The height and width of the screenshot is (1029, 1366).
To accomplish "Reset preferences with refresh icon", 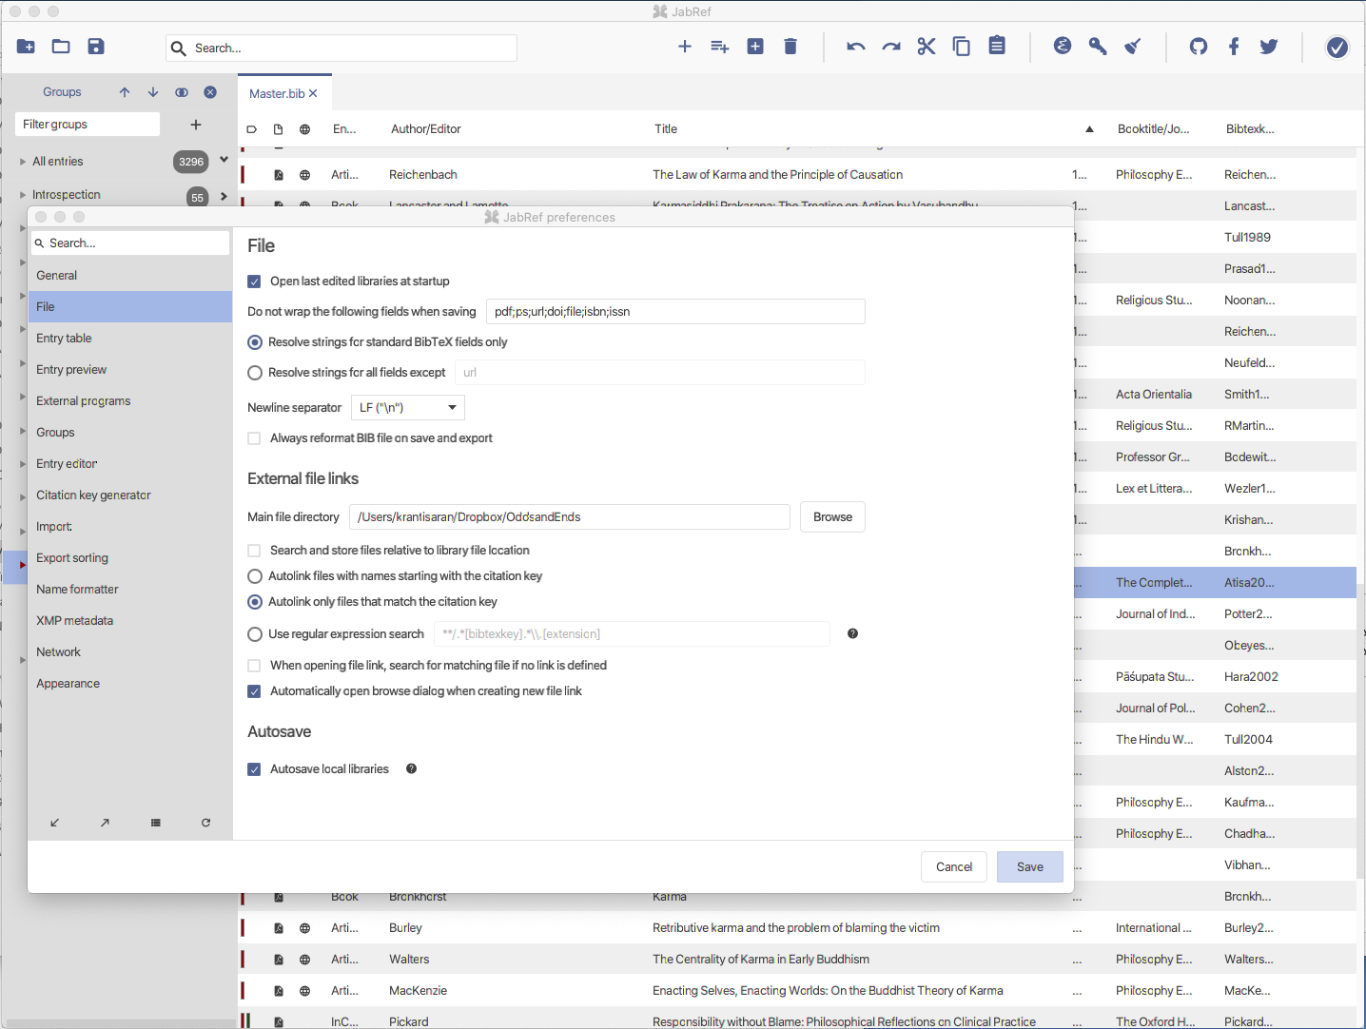I will pyautogui.click(x=205, y=823).
